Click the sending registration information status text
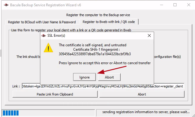The height and width of the screenshot is (117, 195). [146, 112]
